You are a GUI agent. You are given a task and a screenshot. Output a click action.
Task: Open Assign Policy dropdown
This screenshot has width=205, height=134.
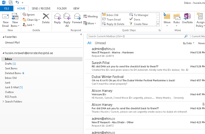200,20
